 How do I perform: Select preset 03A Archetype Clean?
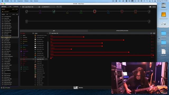pos(10,30)
